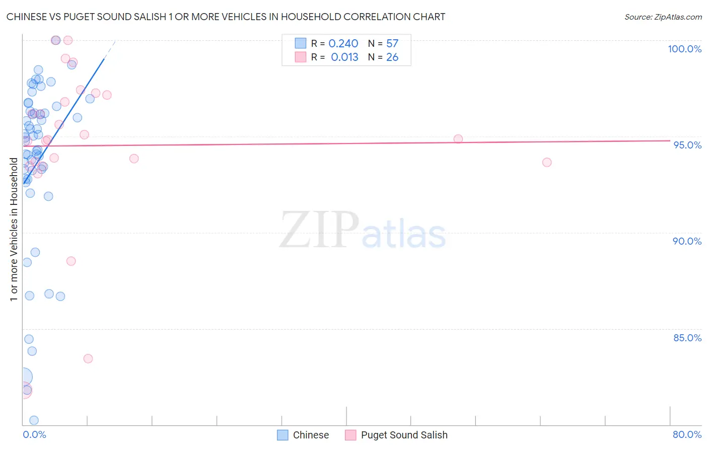The height and width of the screenshot is (449, 708).
Task: Select the Puget Sound Salish legend label
Action: coord(404,435)
